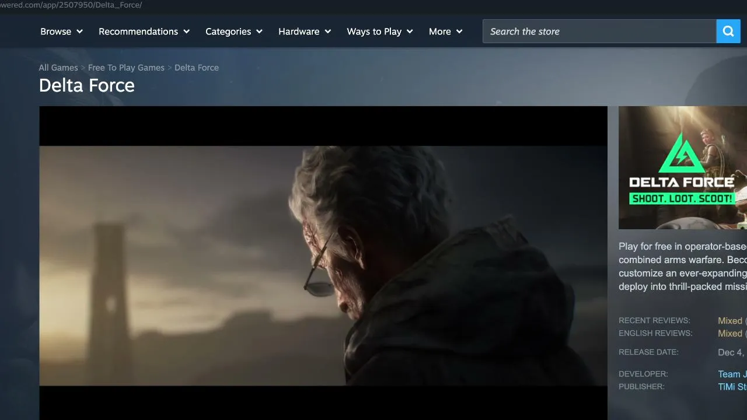Click the 'RELEASE DATE:' label
Screen dimensions: 747x420
(x=648, y=352)
